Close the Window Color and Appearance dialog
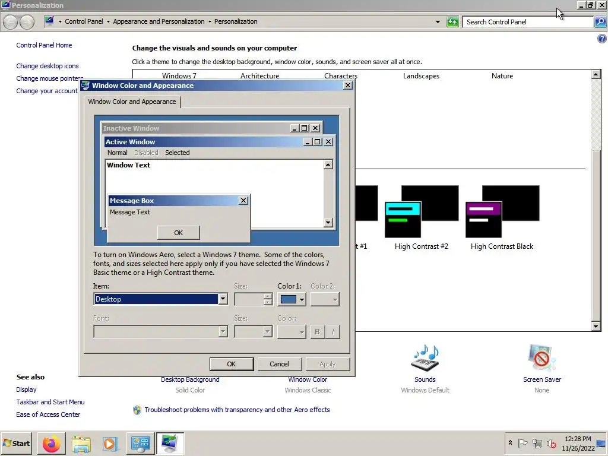 (x=348, y=85)
